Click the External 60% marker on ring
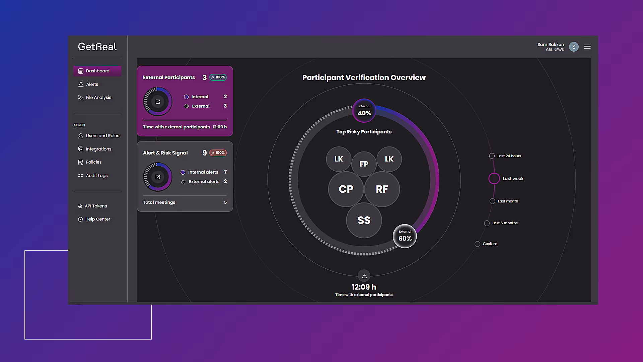 [405, 236]
